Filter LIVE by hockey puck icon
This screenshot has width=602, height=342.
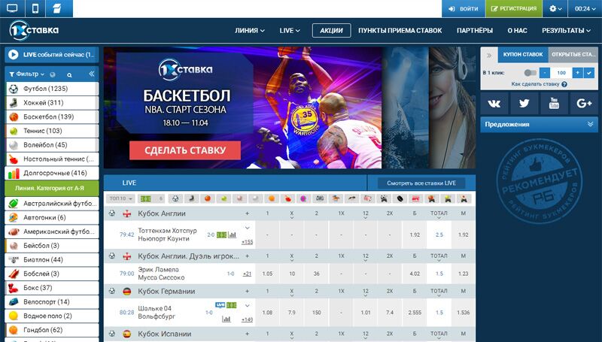tap(400, 198)
